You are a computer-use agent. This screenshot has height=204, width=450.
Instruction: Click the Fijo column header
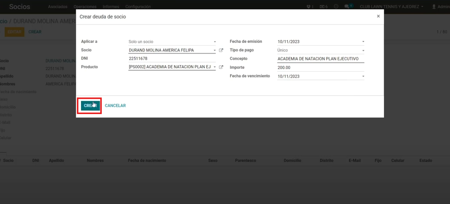click(378, 160)
